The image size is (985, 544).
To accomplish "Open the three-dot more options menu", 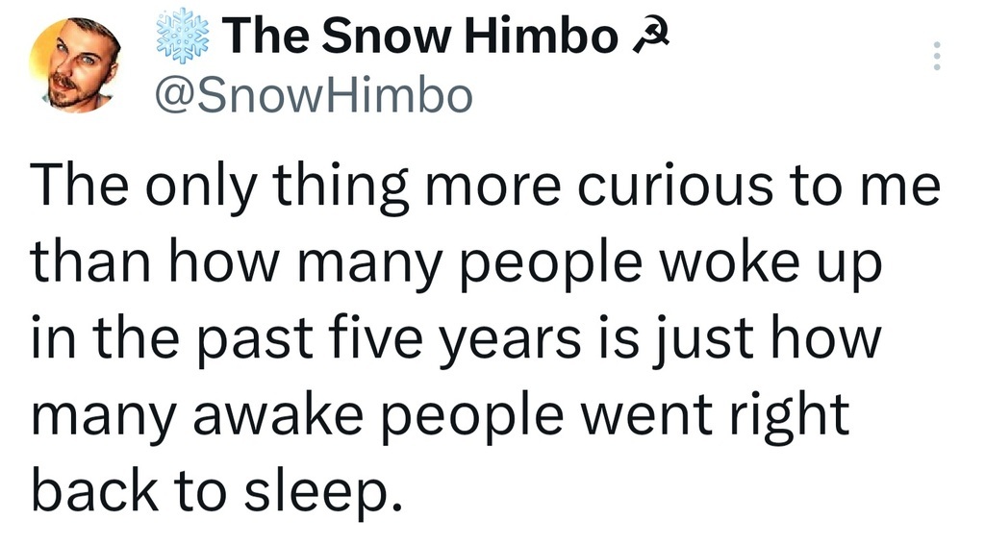I will tap(937, 56).
